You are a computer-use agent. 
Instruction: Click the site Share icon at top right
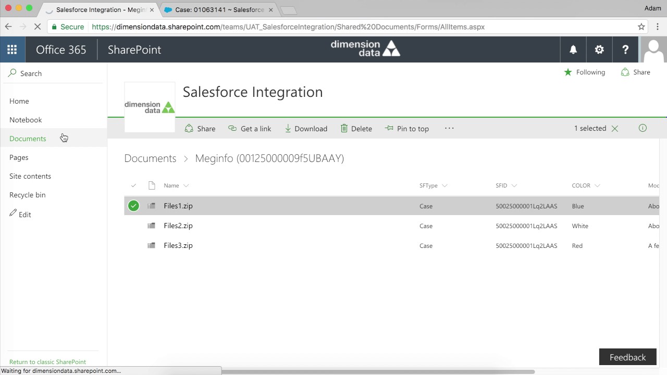pyautogui.click(x=625, y=72)
